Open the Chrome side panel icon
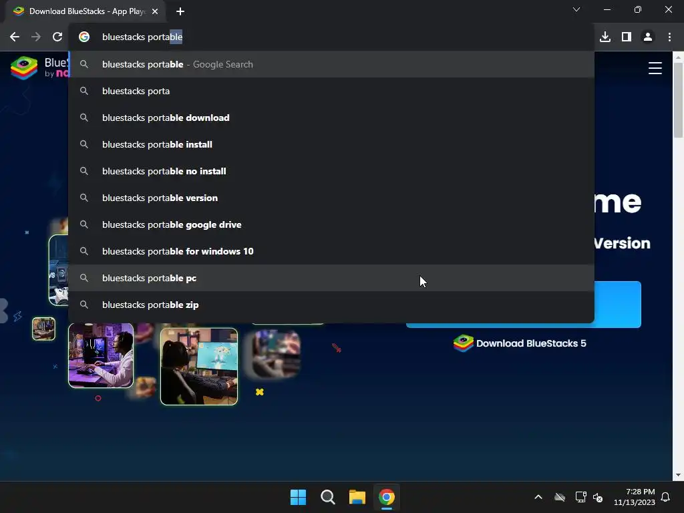 [x=627, y=37]
